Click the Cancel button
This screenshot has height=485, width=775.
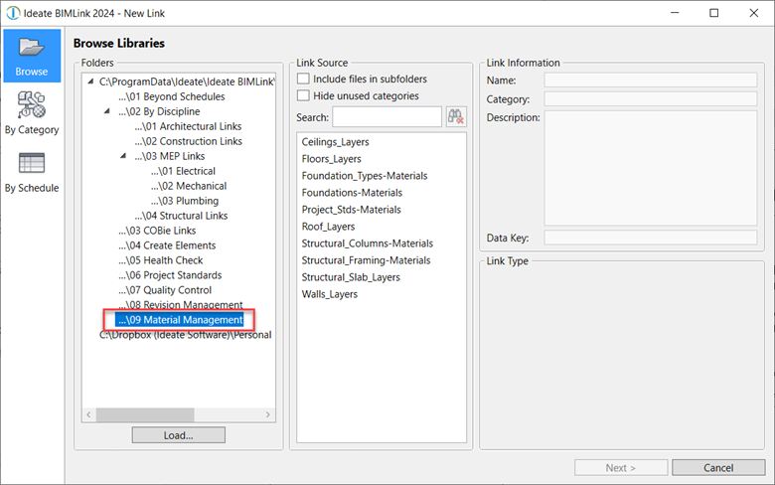click(718, 468)
